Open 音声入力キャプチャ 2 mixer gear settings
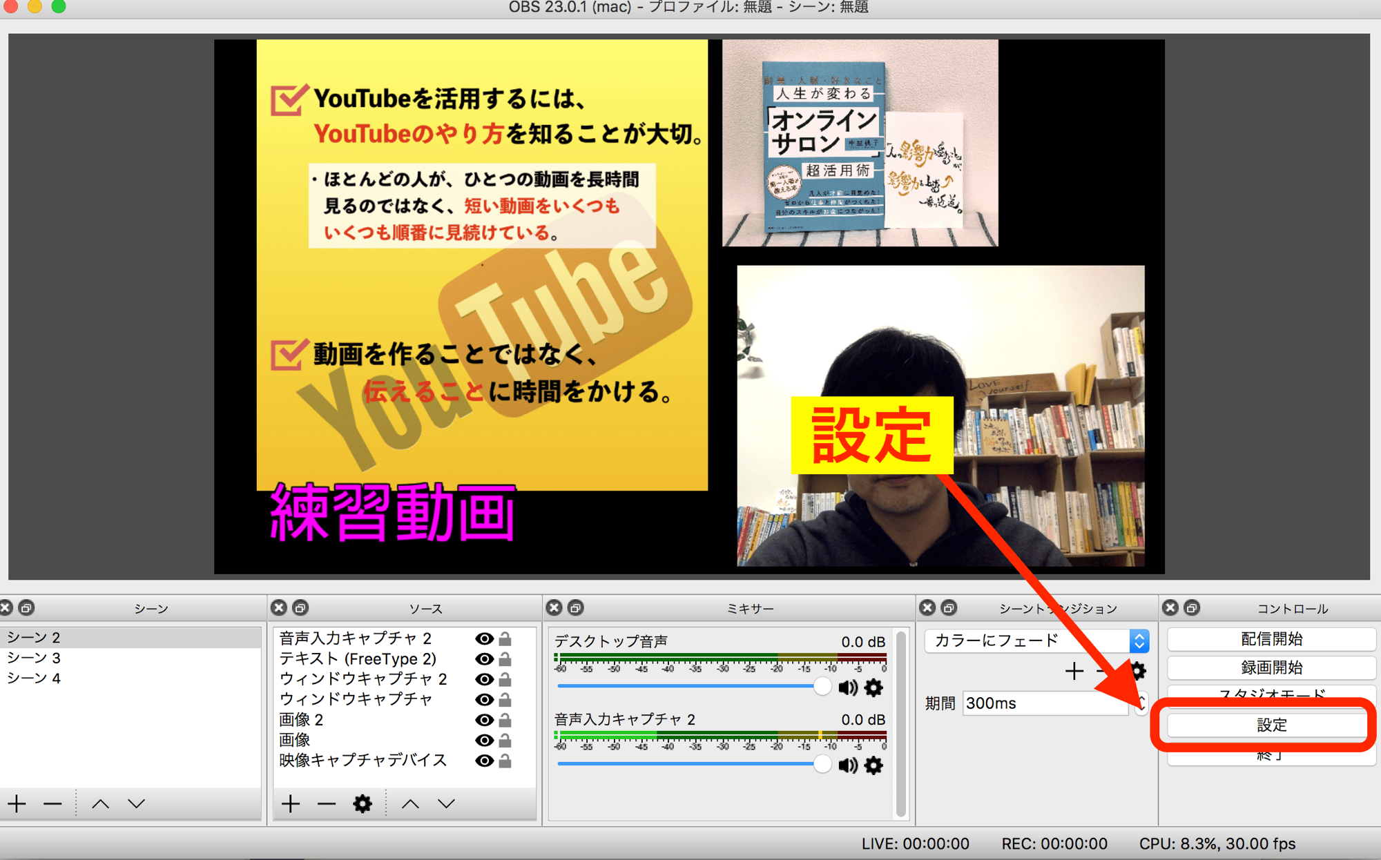Viewport: 1381px width, 860px height. coord(873,765)
